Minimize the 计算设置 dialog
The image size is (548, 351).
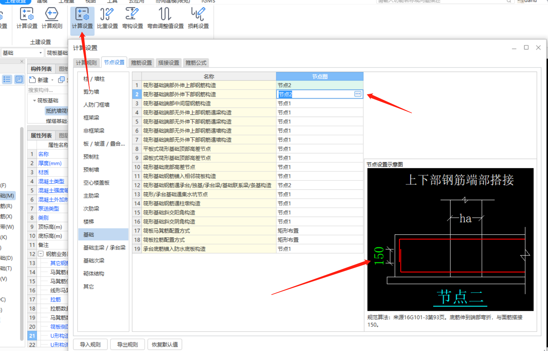tap(514, 48)
